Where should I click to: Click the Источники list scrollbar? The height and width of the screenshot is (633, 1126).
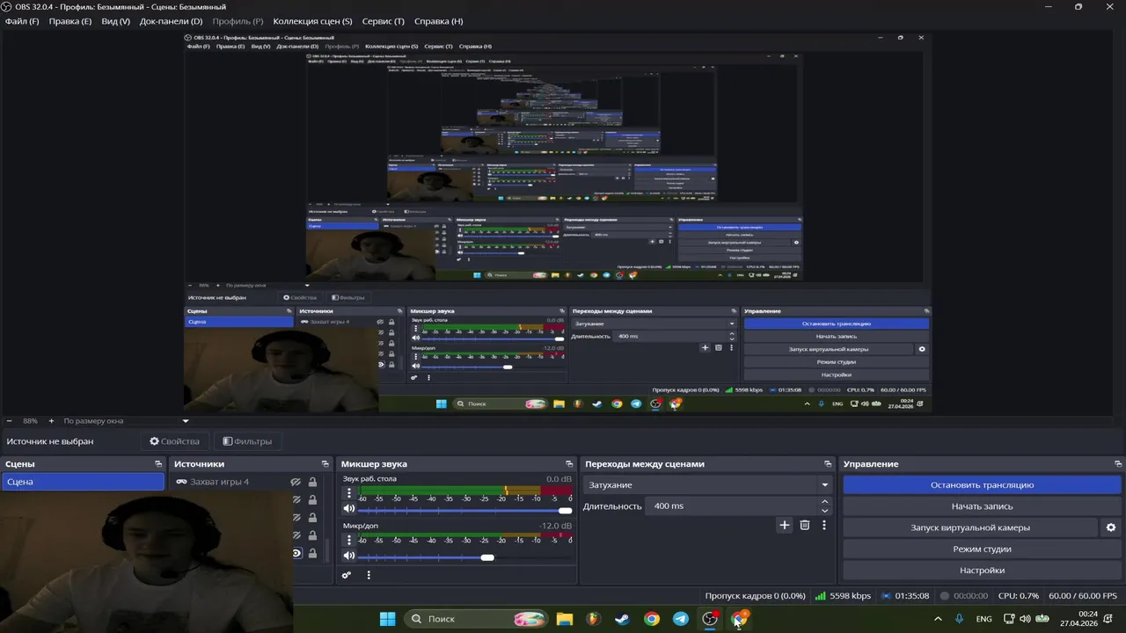[x=328, y=549]
